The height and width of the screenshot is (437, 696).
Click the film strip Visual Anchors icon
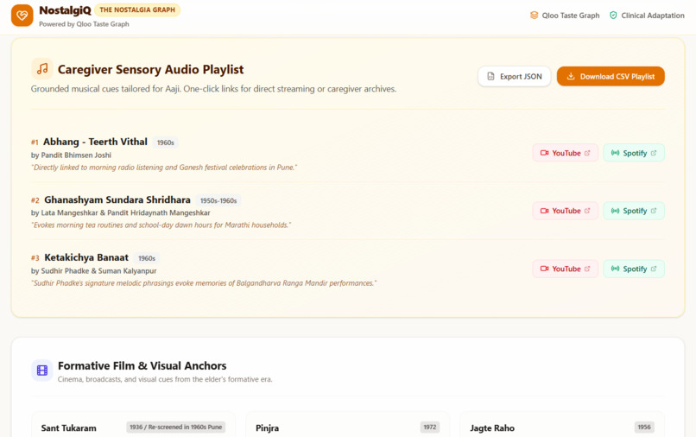(x=42, y=370)
